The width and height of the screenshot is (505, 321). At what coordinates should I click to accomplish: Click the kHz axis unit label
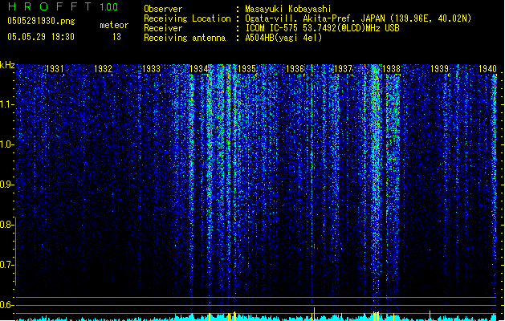pyautogui.click(x=7, y=65)
